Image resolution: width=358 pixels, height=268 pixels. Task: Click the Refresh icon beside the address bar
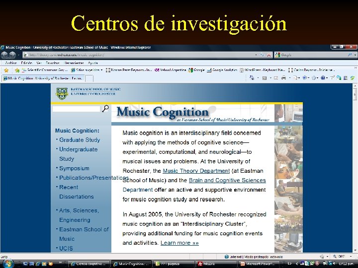click(x=262, y=55)
